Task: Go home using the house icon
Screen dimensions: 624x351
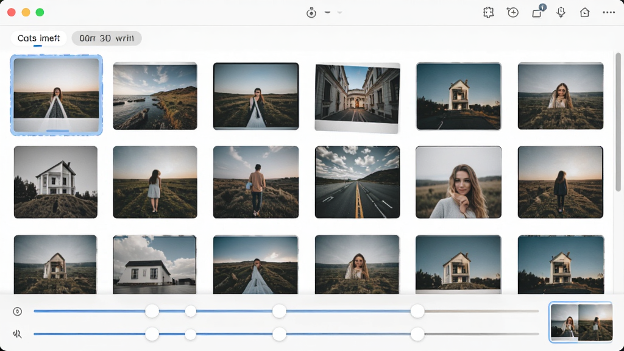Action: point(584,13)
